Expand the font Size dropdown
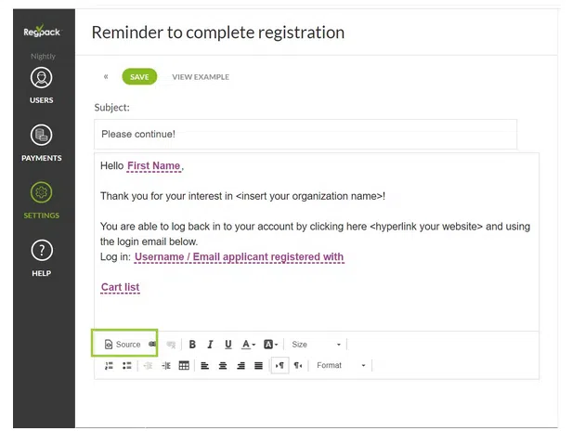Screen dimensions: 572x431 pyautogui.click(x=317, y=345)
